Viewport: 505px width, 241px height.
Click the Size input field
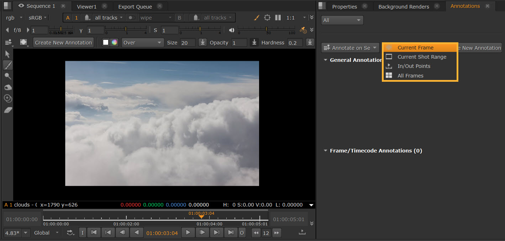coord(187,43)
